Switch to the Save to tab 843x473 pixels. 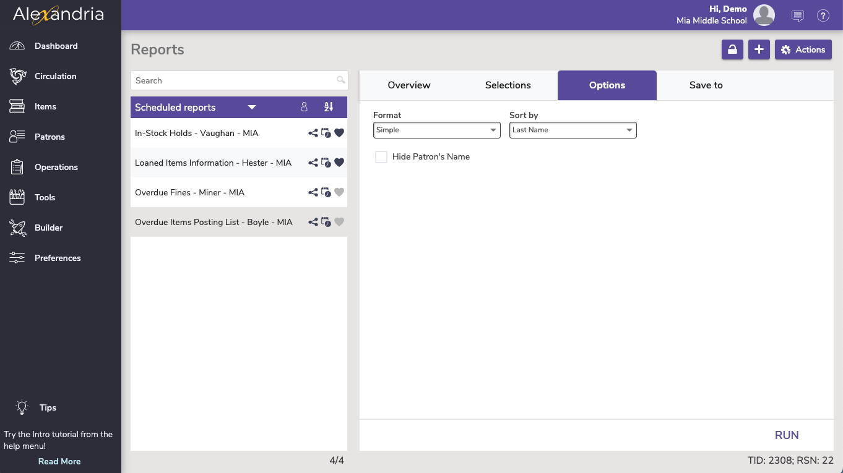(706, 85)
